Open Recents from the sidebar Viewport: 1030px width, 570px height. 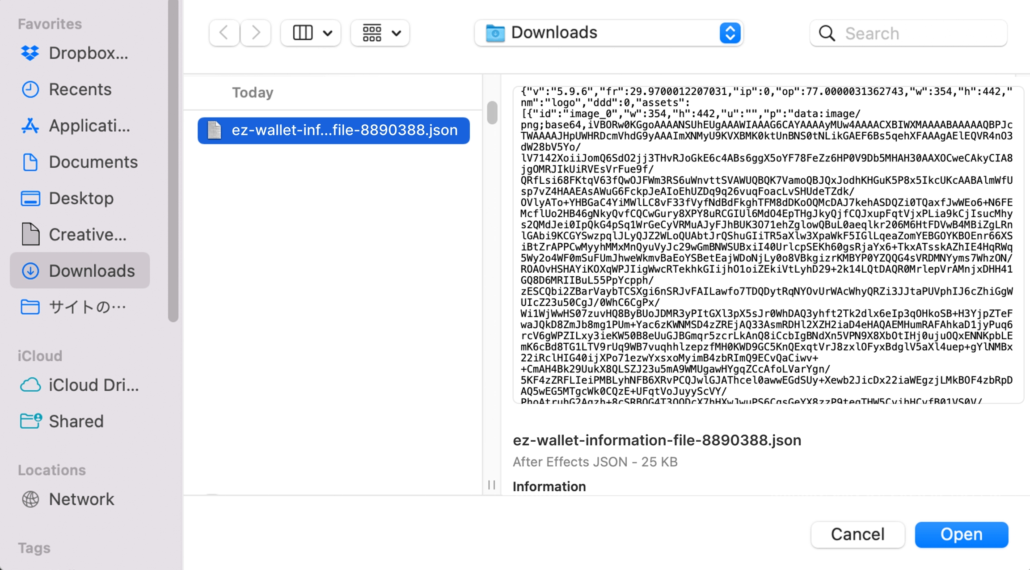pyautogui.click(x=80, y=89)
